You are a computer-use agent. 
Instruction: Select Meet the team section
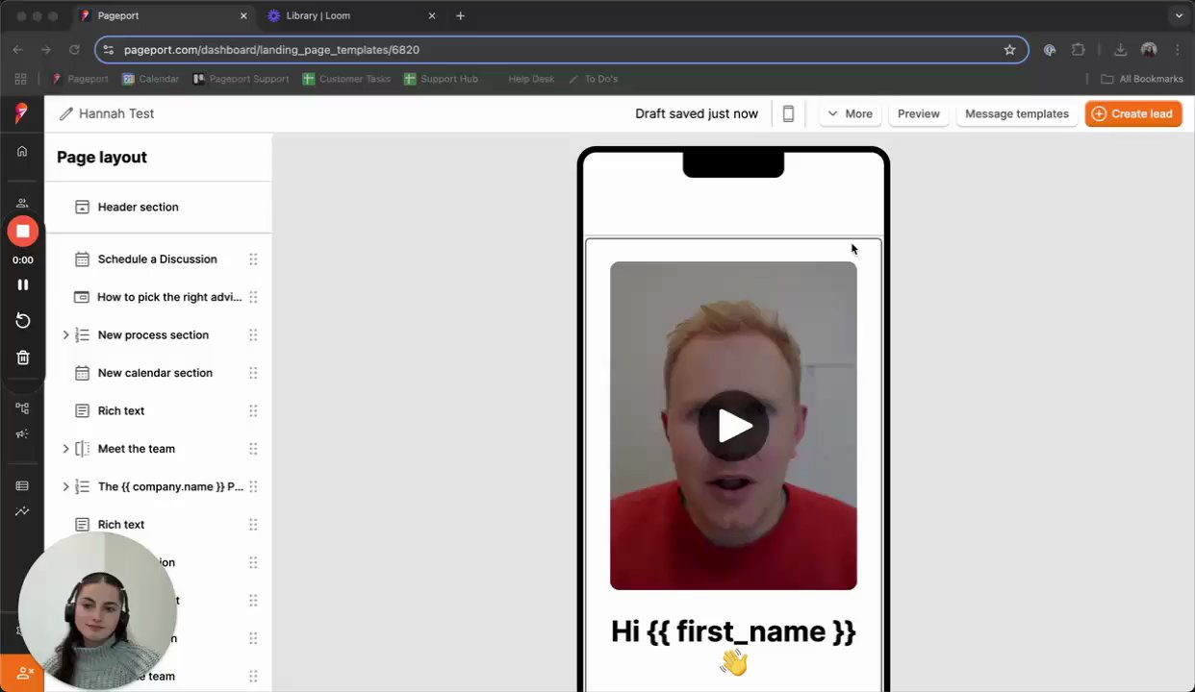[158, 449]
